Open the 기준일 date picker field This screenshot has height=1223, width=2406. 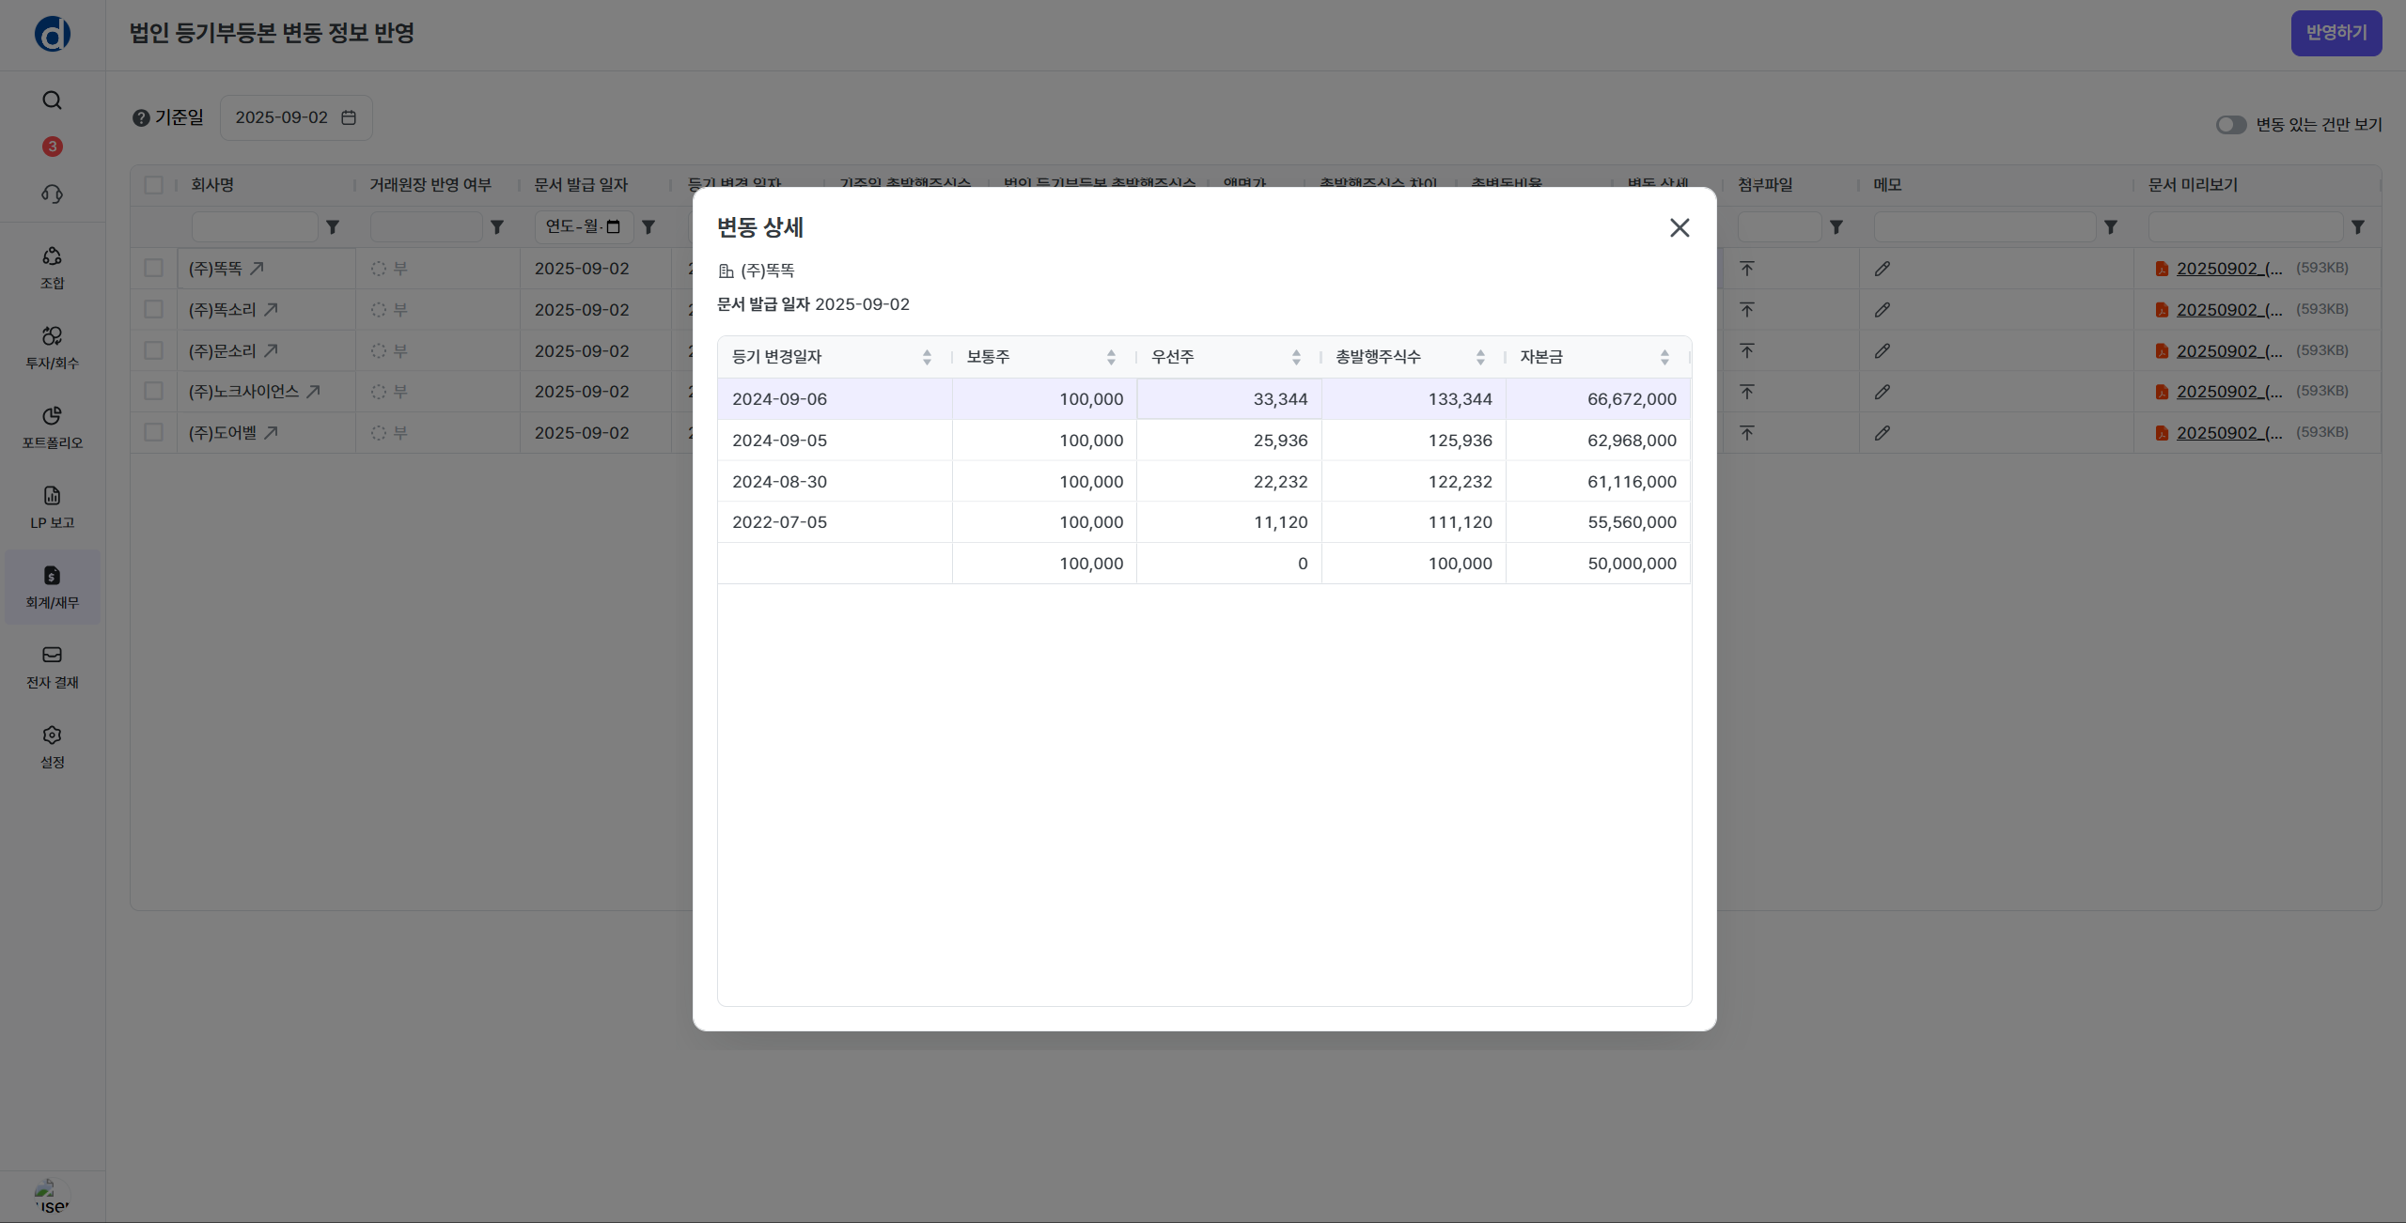pyautogui.click(x=295, y=118)
